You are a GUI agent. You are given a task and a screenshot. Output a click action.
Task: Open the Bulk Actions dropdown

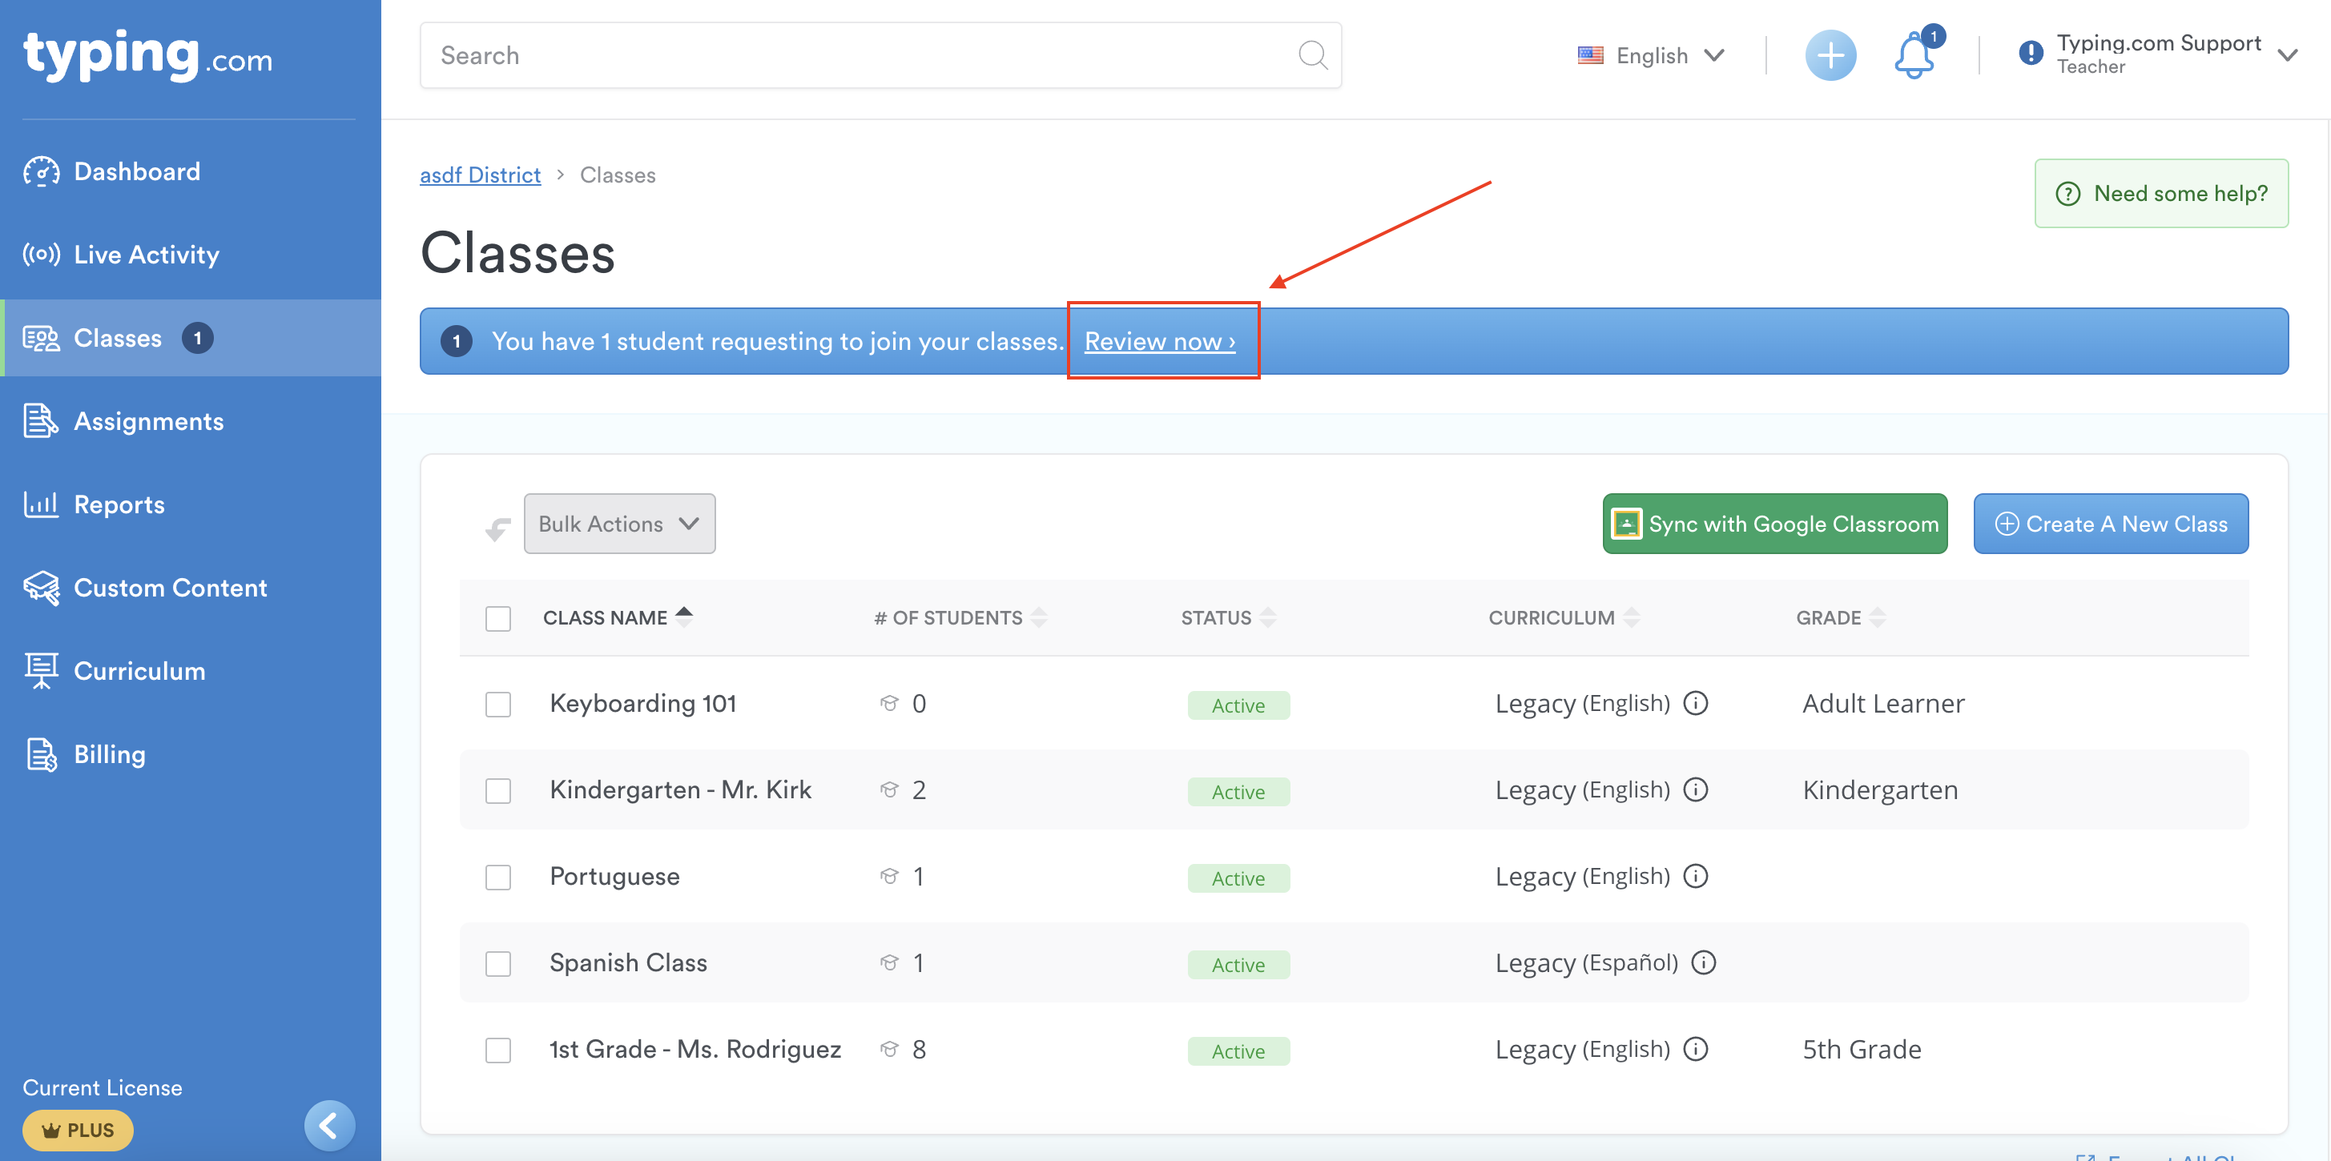(x=619, y=524)
